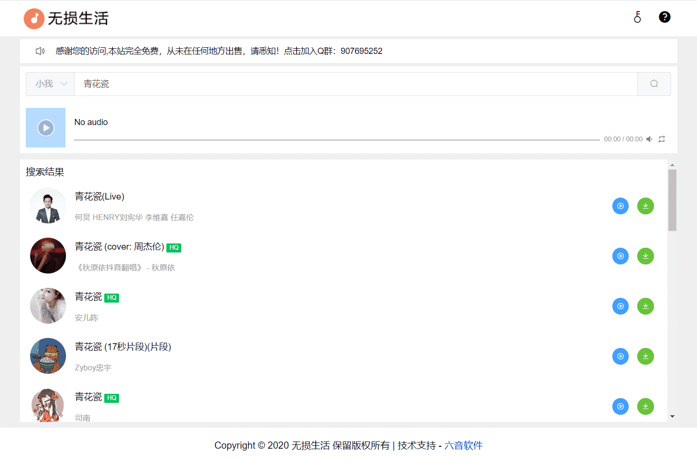
Task: Select the title 青花瓷 (cover: 周杰伦)
Action: coord(120,247)
